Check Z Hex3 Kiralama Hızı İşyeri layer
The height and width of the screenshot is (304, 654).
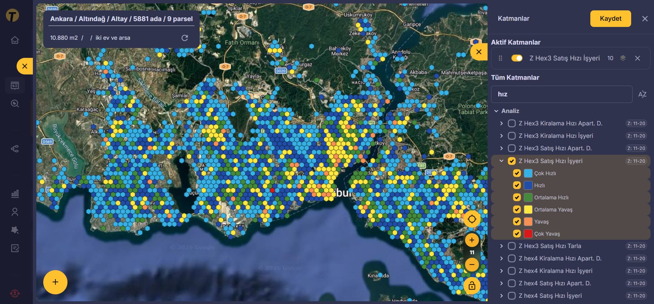pyautogui.click(x=511, y=136)
